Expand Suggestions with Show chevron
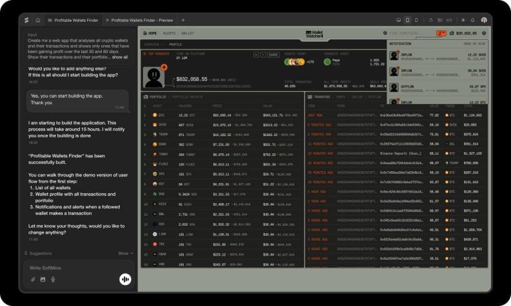This screenshot has width=511, height=306. click(125, 253)
